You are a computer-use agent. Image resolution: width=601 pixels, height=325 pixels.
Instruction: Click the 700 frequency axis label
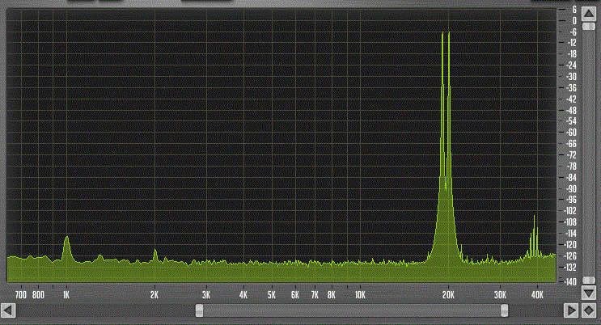point(21,295)
